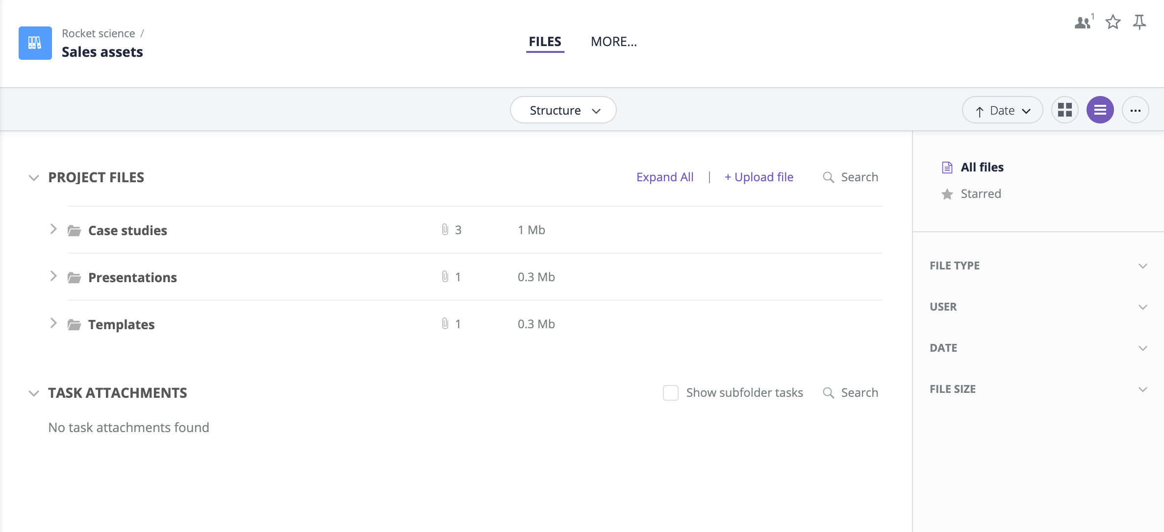The image size is (1164, 532).
Task: Expand the Presentations folder
Action: pos(52,276)
